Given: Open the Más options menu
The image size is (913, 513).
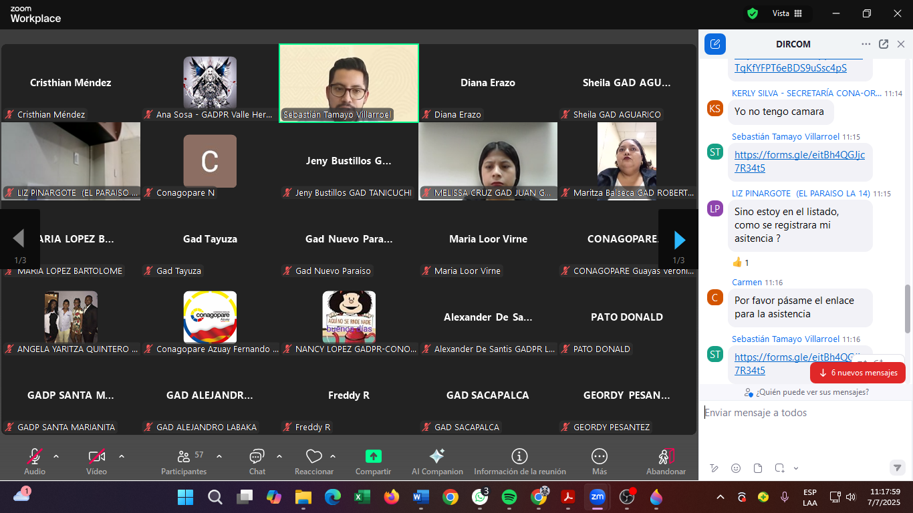Looking at the screenshot, I should tap(599, 461).
